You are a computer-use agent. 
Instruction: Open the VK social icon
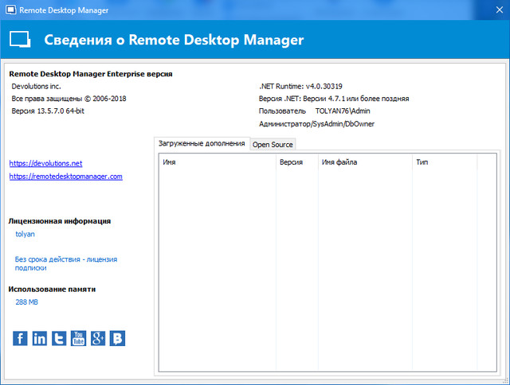coord(117,338)
